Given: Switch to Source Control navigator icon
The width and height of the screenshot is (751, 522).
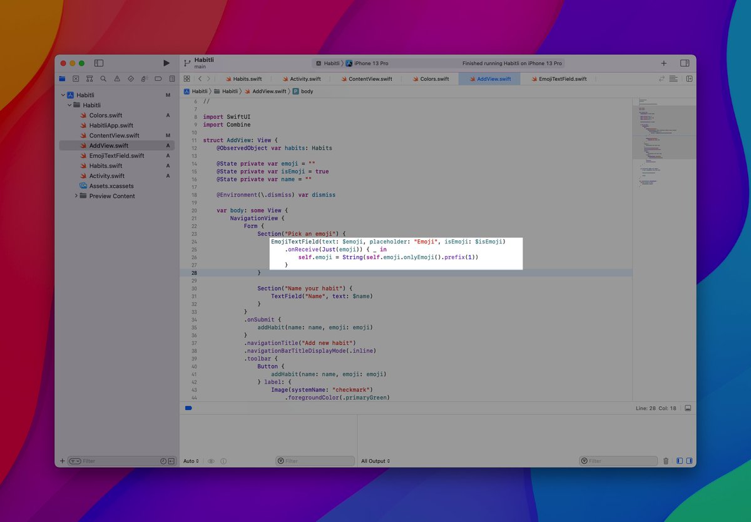Looking at the screenshot, I should (76, 79).
